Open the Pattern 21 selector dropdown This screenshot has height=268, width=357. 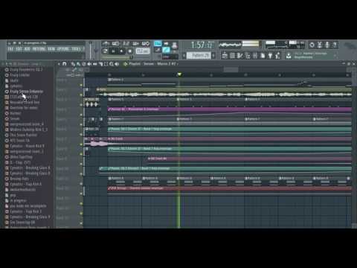pos(199,55)
